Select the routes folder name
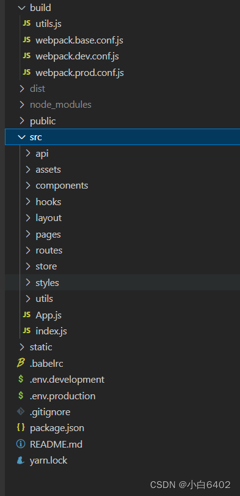This screenshot has width=240, height=496. coord(49,250)
